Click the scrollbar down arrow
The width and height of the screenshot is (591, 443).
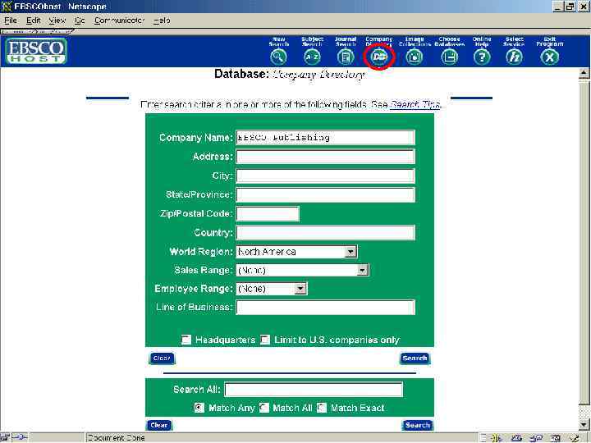click(584, 425)
